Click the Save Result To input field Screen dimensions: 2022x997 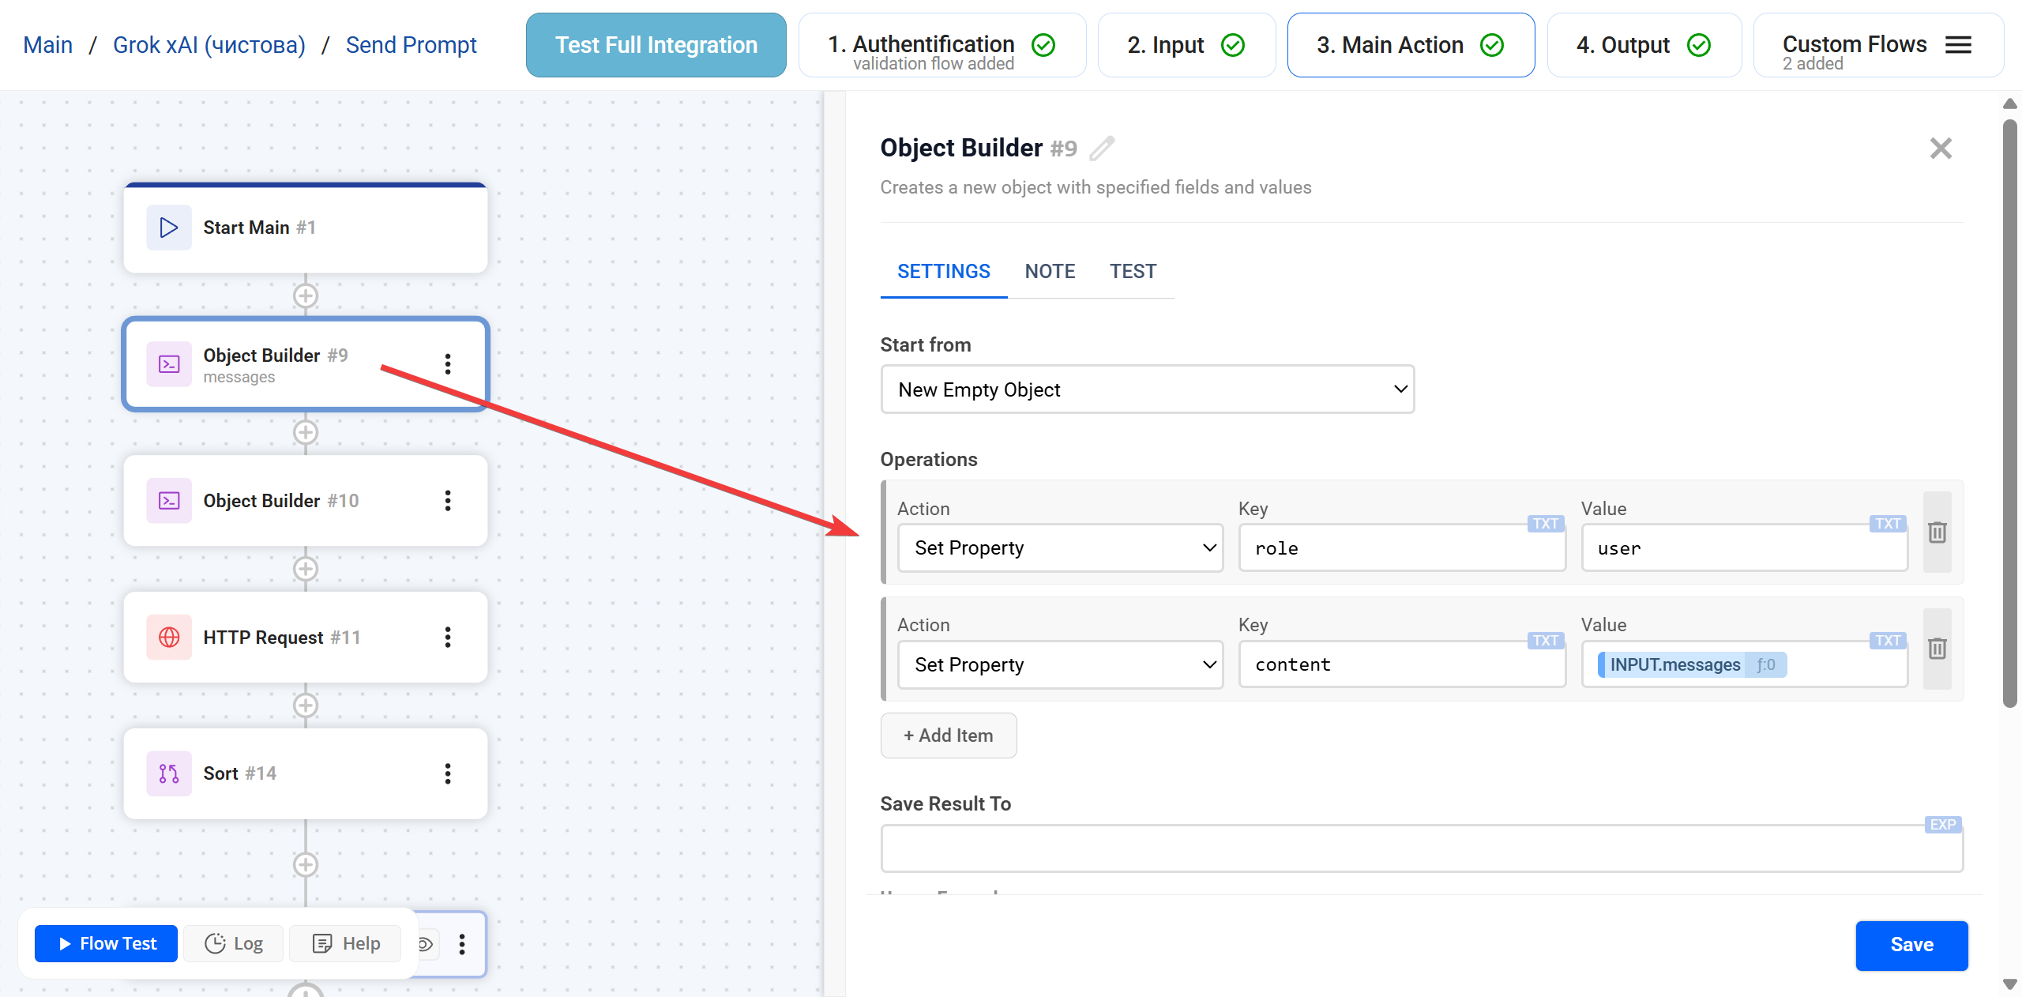[1421, 849]
